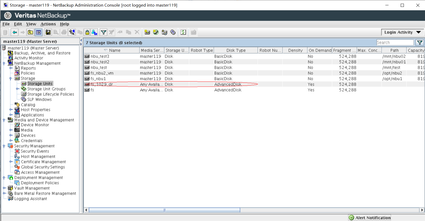The width and height of the screenshot is (425, 221).
Task: Sort the table by the Name column header
Action: [114, 50]
